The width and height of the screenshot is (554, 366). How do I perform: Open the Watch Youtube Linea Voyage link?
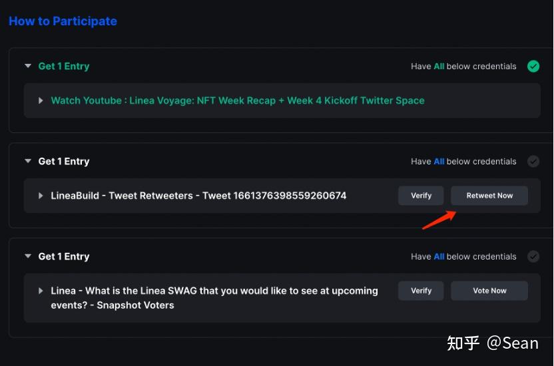click(238, 100)
